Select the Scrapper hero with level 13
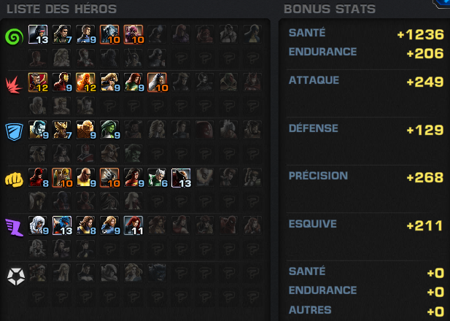This screenshot has height=321, width=450. 181,178
